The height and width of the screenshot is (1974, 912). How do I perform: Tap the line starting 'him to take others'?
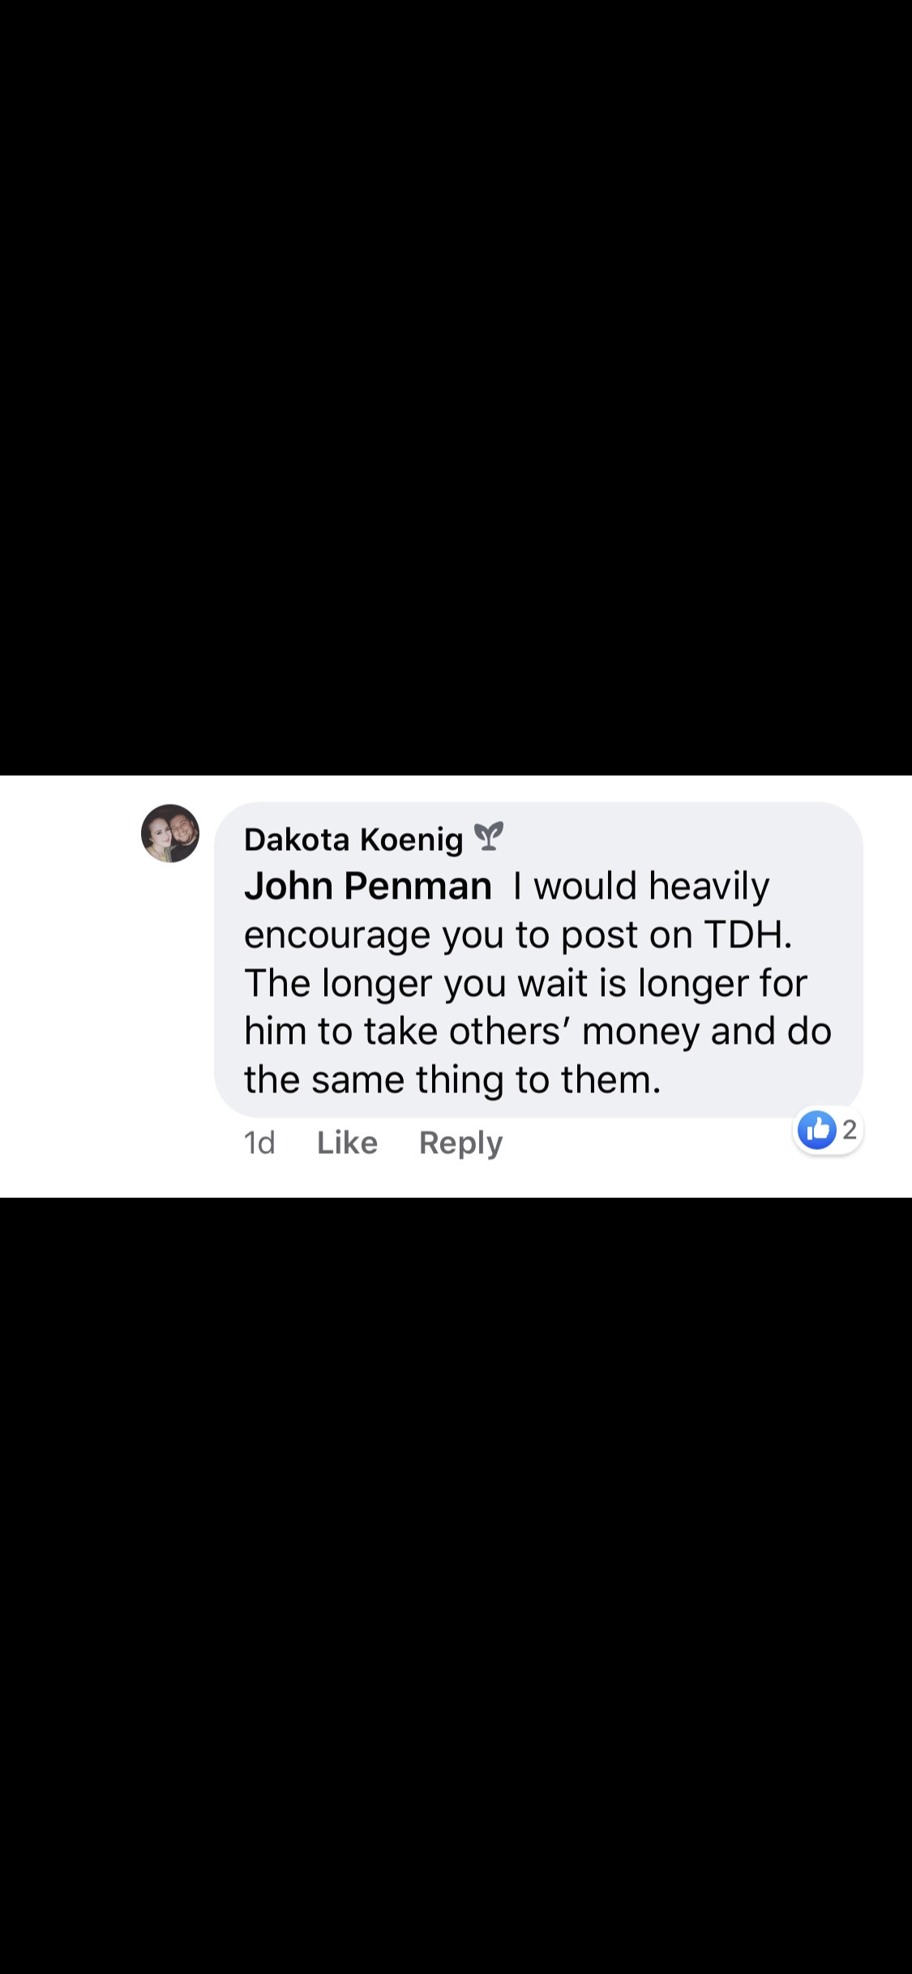pos(537,1032)
